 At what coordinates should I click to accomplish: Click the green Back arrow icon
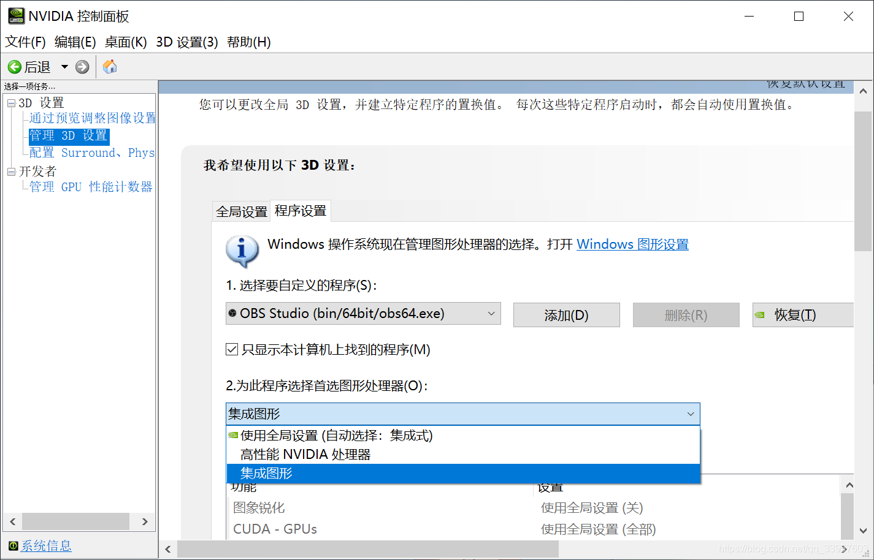15,67
